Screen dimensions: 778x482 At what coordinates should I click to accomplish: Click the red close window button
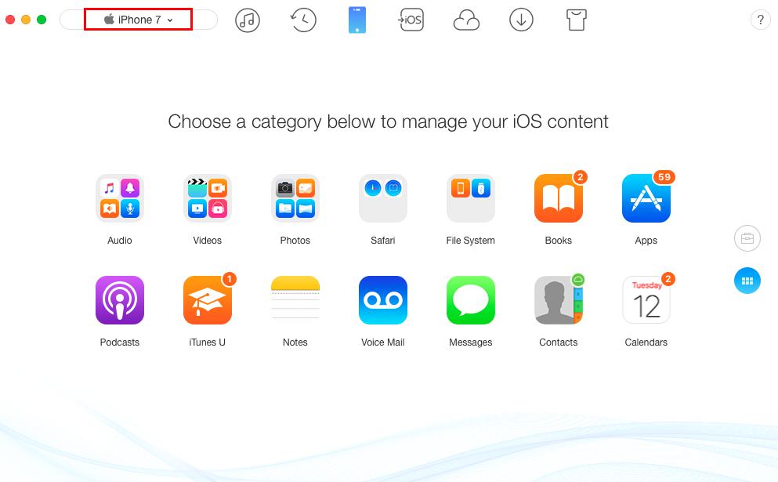pos(10,20)
